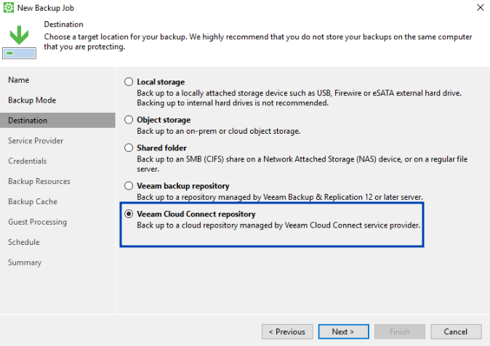Click the Next button

(343, 331)
